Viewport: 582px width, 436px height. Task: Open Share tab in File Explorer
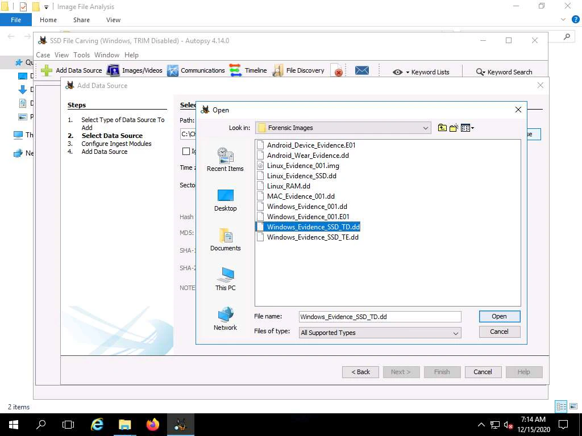tap(81, 20)
